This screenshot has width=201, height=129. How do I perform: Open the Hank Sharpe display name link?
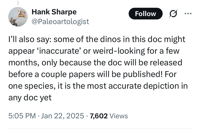[54, 12]
